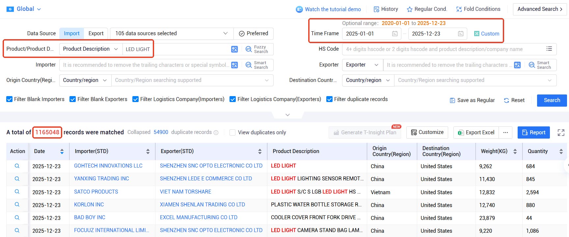Open Exporter type dropdown
569x237 pixels.
point(363,65)
